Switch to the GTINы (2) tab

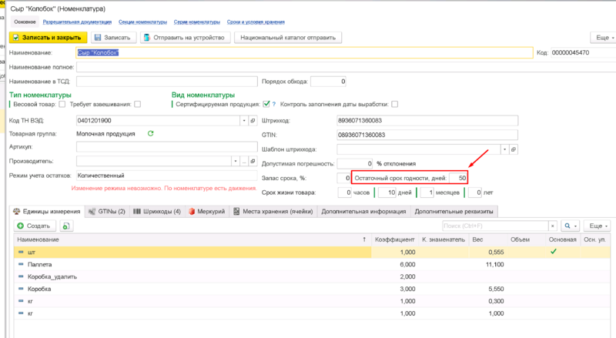[107, 212]
